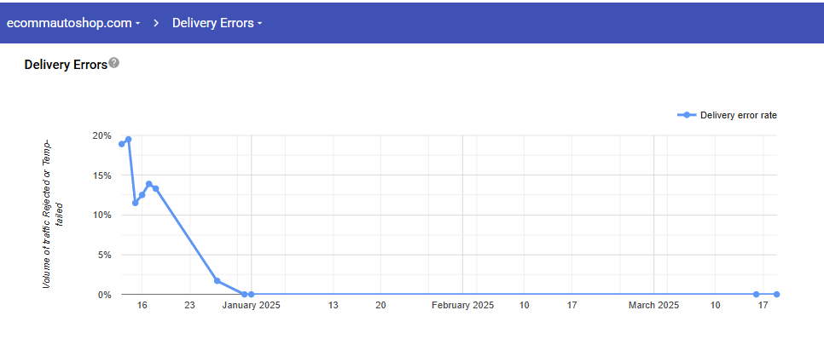This screenshot has width=824, height=339.
Task: Select the zero data point before March 17
Action: 757,295
